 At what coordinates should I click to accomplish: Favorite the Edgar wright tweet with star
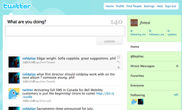point(119,57)
